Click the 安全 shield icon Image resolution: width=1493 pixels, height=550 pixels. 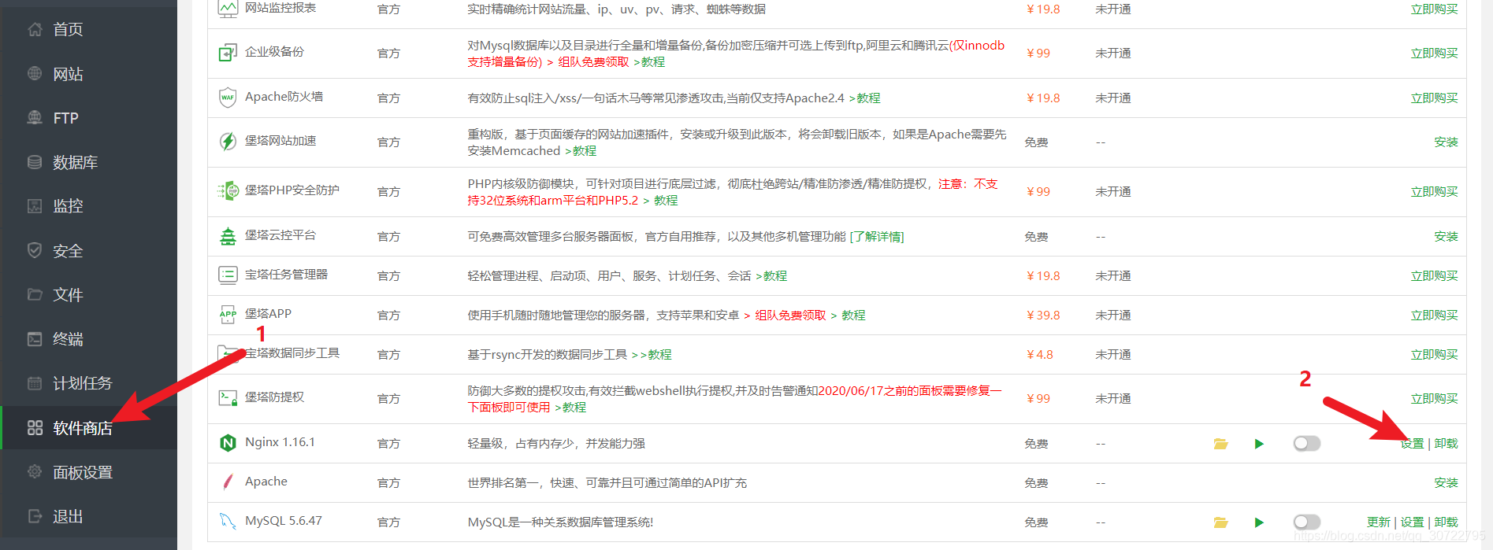(35, 250)
